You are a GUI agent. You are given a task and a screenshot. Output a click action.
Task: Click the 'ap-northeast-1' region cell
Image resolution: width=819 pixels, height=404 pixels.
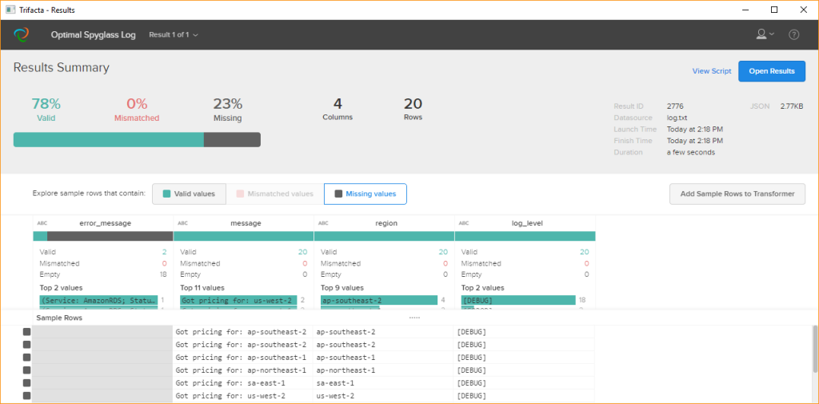[383, 370]
